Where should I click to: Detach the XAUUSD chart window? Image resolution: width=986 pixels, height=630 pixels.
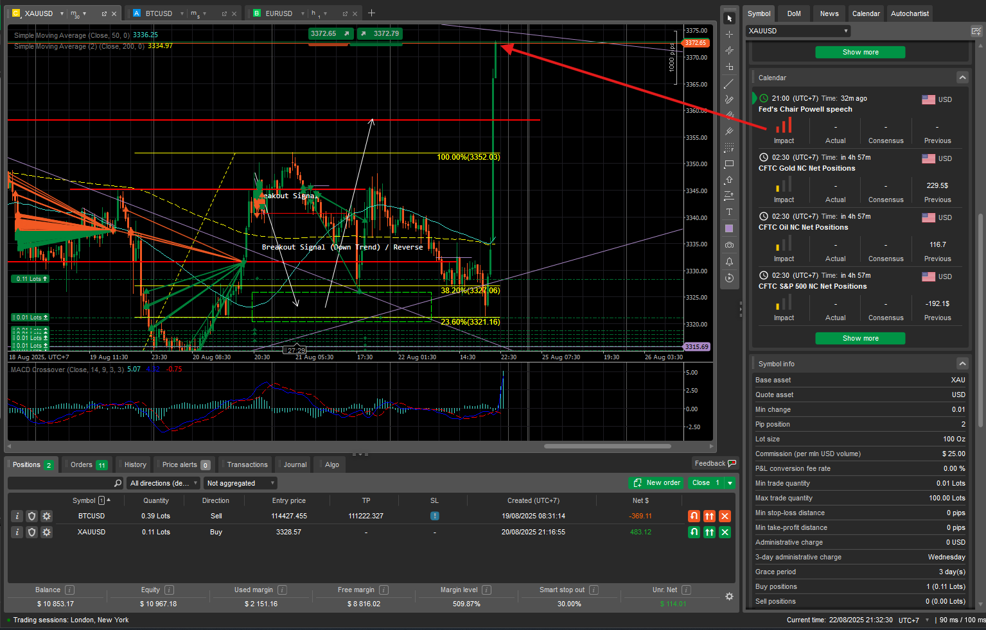tap(104, 13)
